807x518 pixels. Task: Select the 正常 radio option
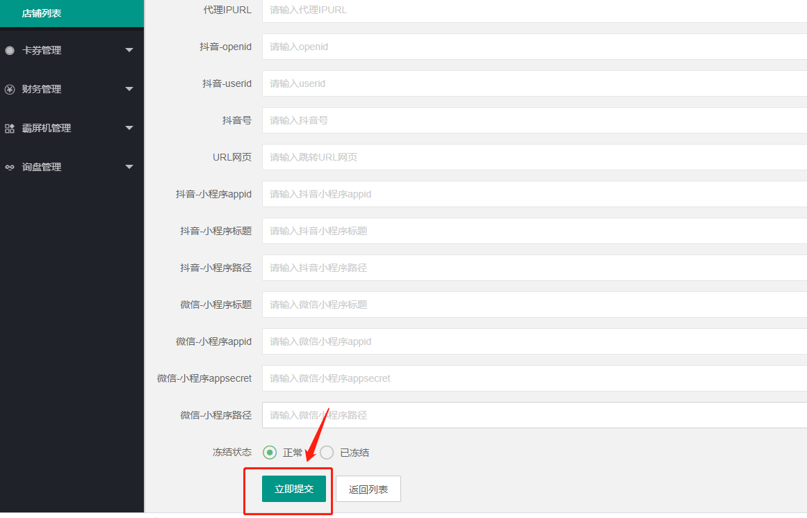[270, 453]
